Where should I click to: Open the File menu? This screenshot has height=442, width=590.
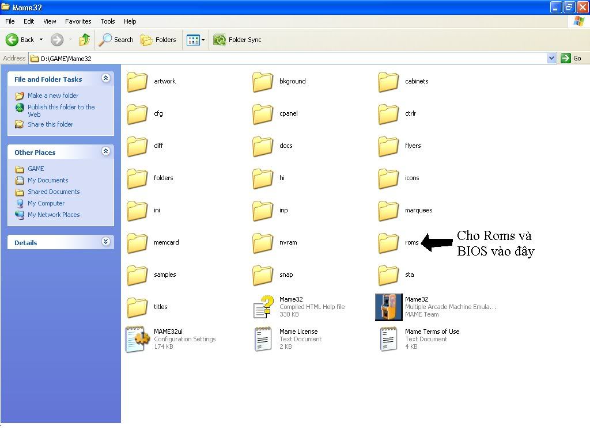(10, 21)
